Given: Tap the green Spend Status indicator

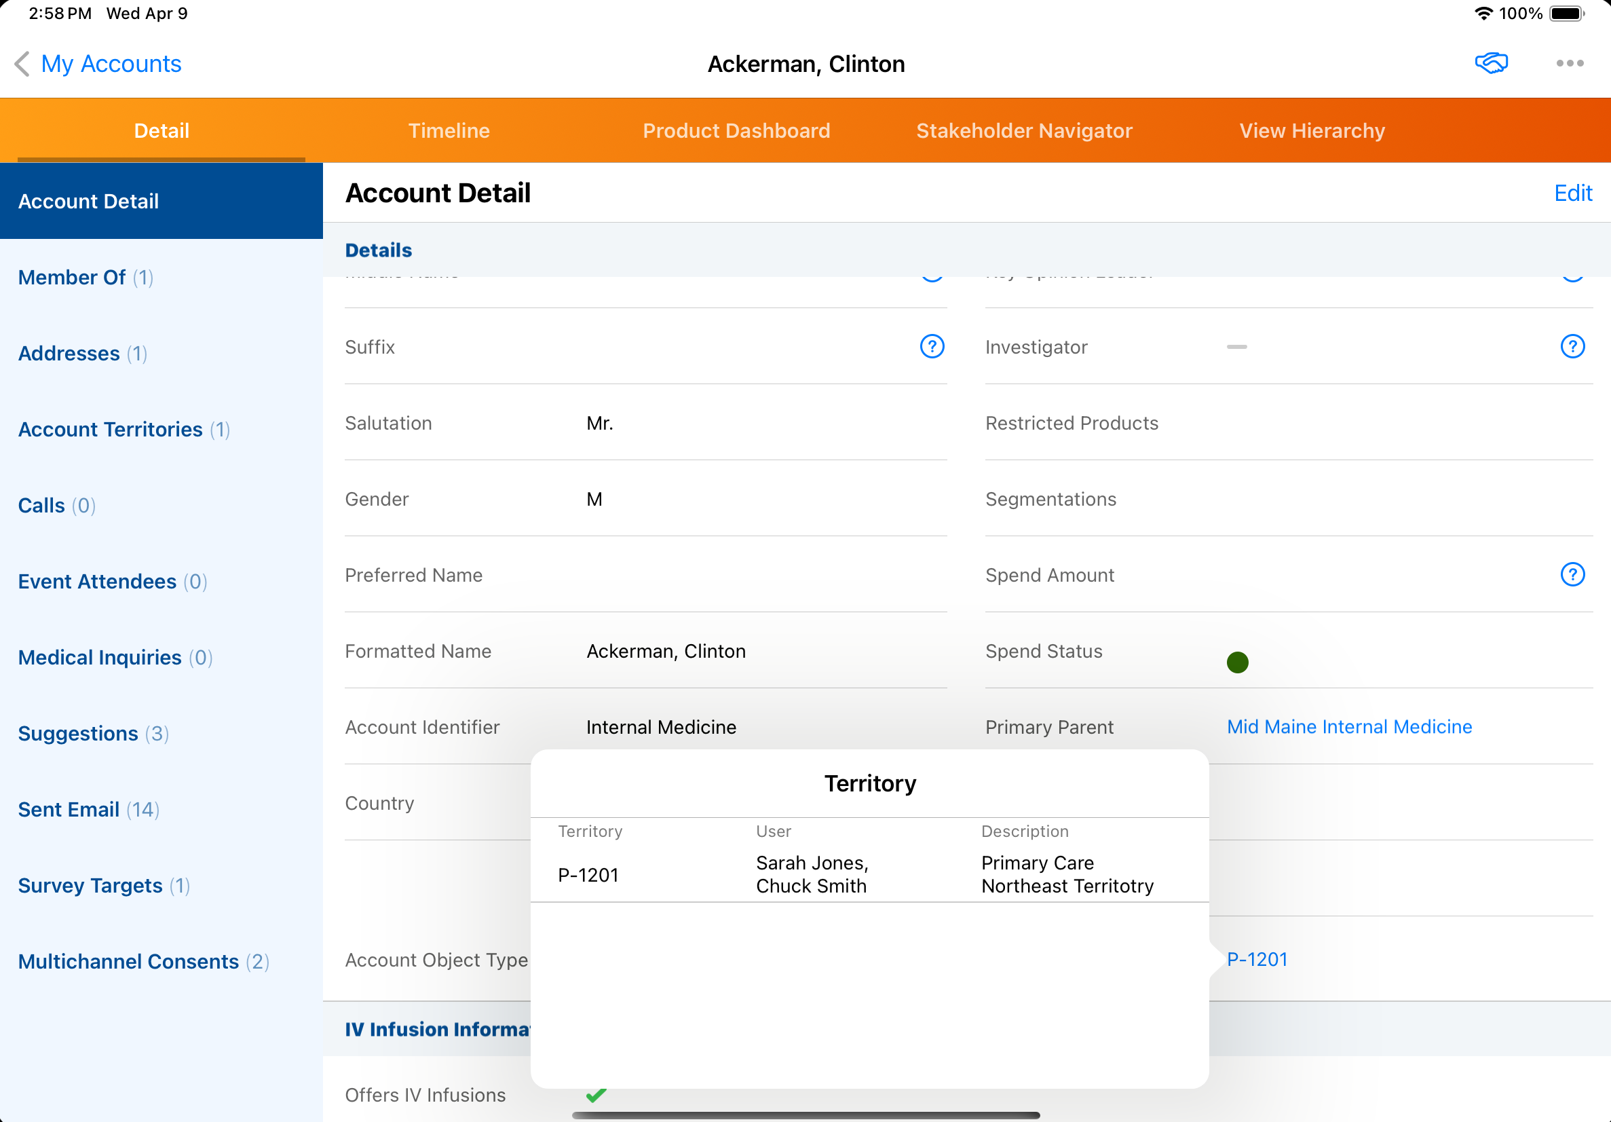Looking at the screenshot, I should 1237,662.
